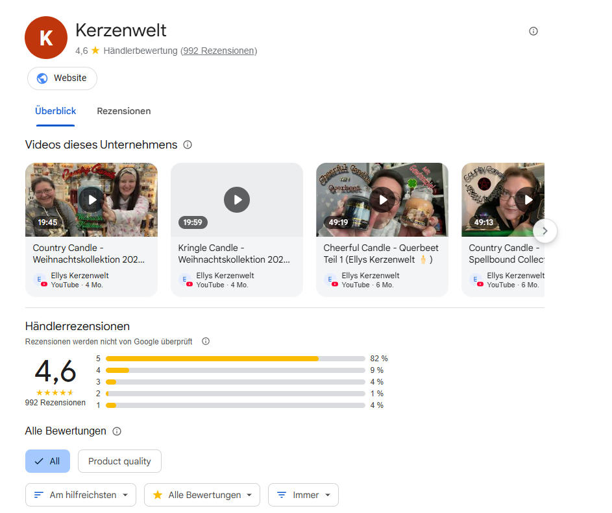
Task: Filter by the 1-star rating bar
Action: click(236, 405)
